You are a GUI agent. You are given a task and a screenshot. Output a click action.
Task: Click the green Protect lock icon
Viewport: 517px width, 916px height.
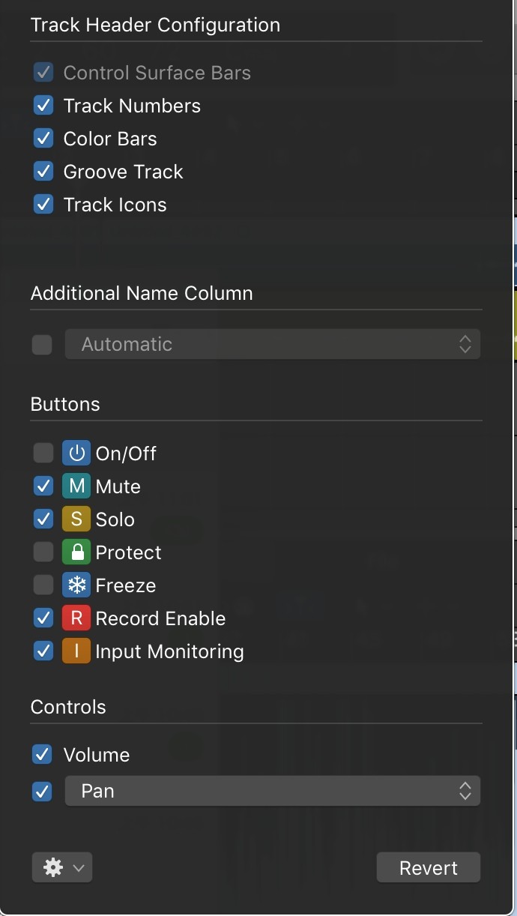[76, 552]
